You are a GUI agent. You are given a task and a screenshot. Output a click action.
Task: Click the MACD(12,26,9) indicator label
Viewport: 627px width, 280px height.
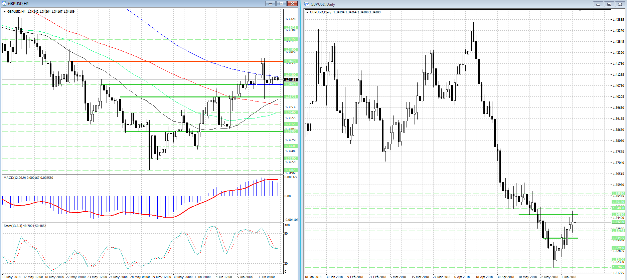28,178
